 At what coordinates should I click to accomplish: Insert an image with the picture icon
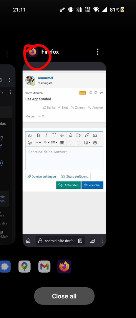click(x=95, y=135)
